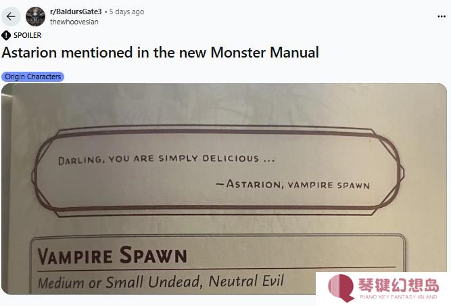Click the spoiler exclamation badge icon
The width and height of the screenshot is (451, 306).
pos(6,35)
